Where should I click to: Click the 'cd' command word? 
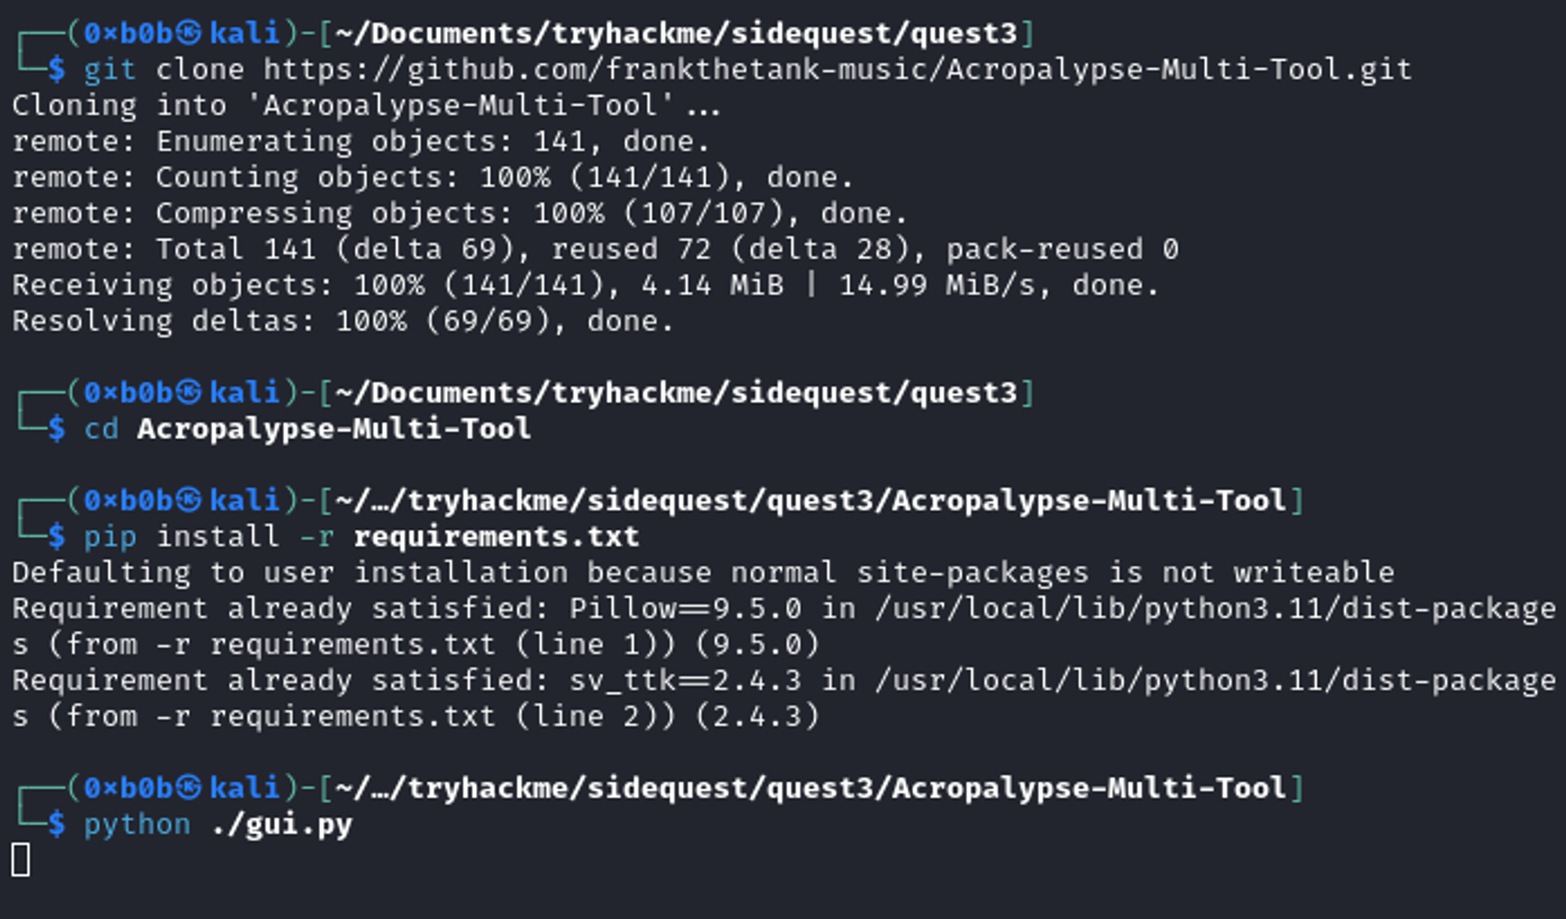click(x=101, y=429)
